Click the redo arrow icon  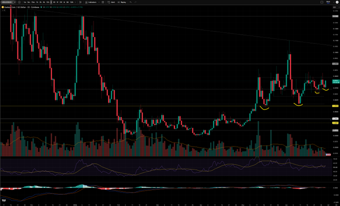135,2
